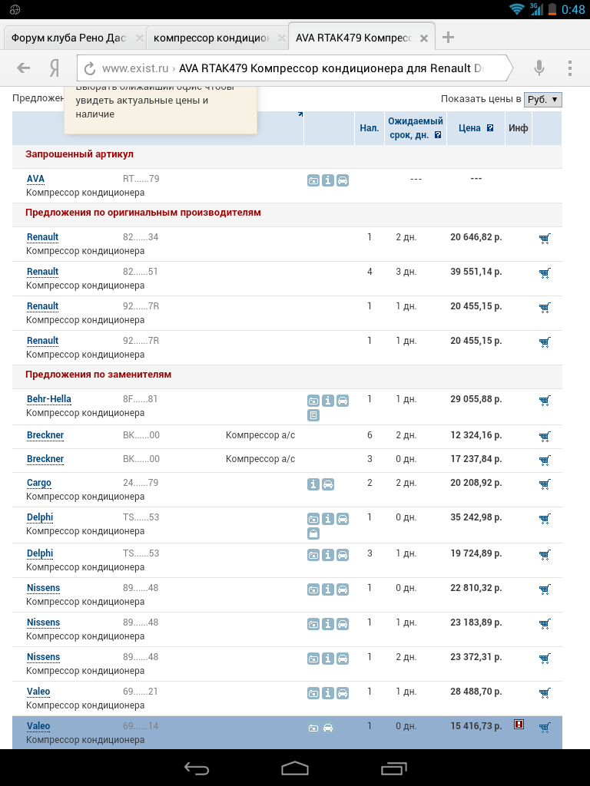Open a new browser tab
This screenshot has height=786, width=590.
448,37
